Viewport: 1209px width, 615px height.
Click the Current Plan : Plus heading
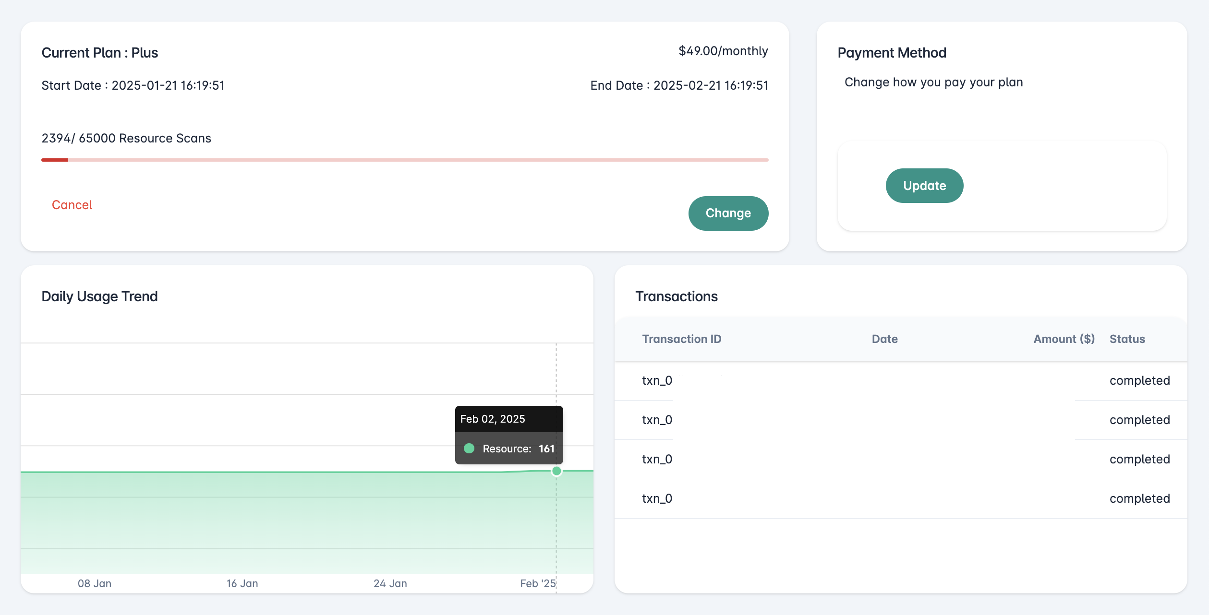(x=100, y=53)
